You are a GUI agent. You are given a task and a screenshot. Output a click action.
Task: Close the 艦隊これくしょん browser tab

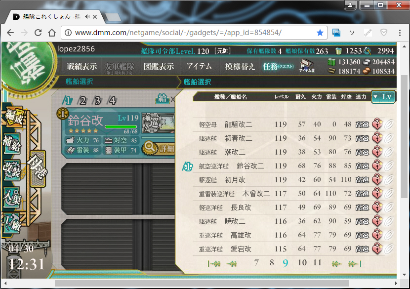click(x=95, y=17)
